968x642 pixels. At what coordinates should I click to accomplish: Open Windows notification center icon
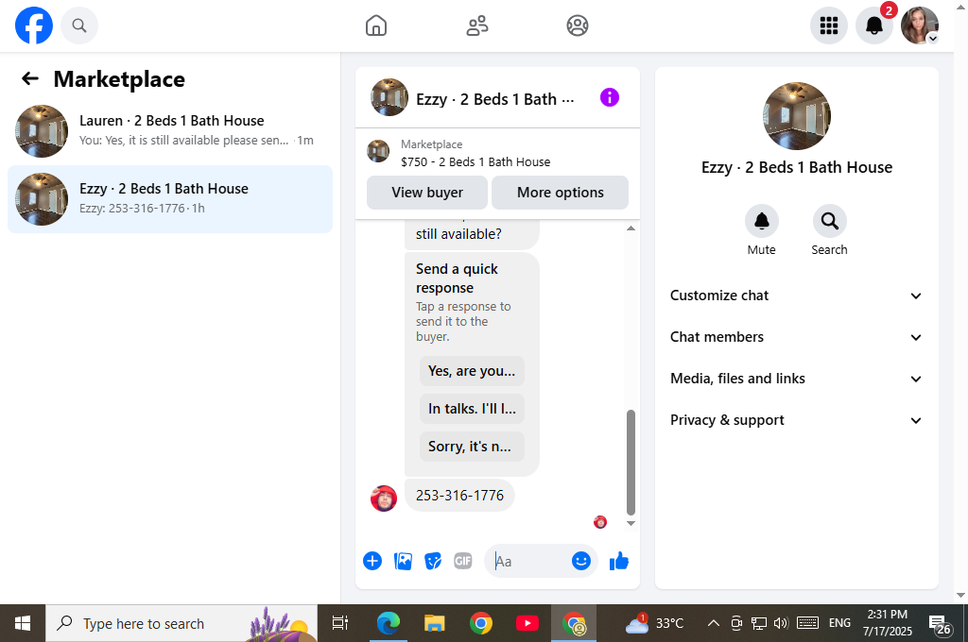coord(941,623)
